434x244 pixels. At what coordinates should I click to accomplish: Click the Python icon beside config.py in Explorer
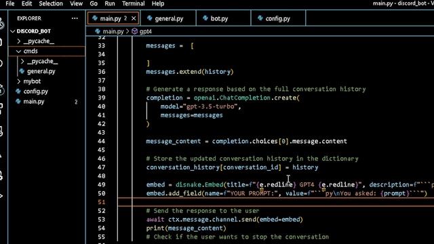(x=18, y=91)
